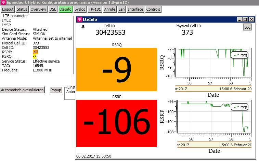Image resolution: width=259 pixels, height=162 pixels.
Task: Click Device Status value Attached
Action: (x=40, y=29)
